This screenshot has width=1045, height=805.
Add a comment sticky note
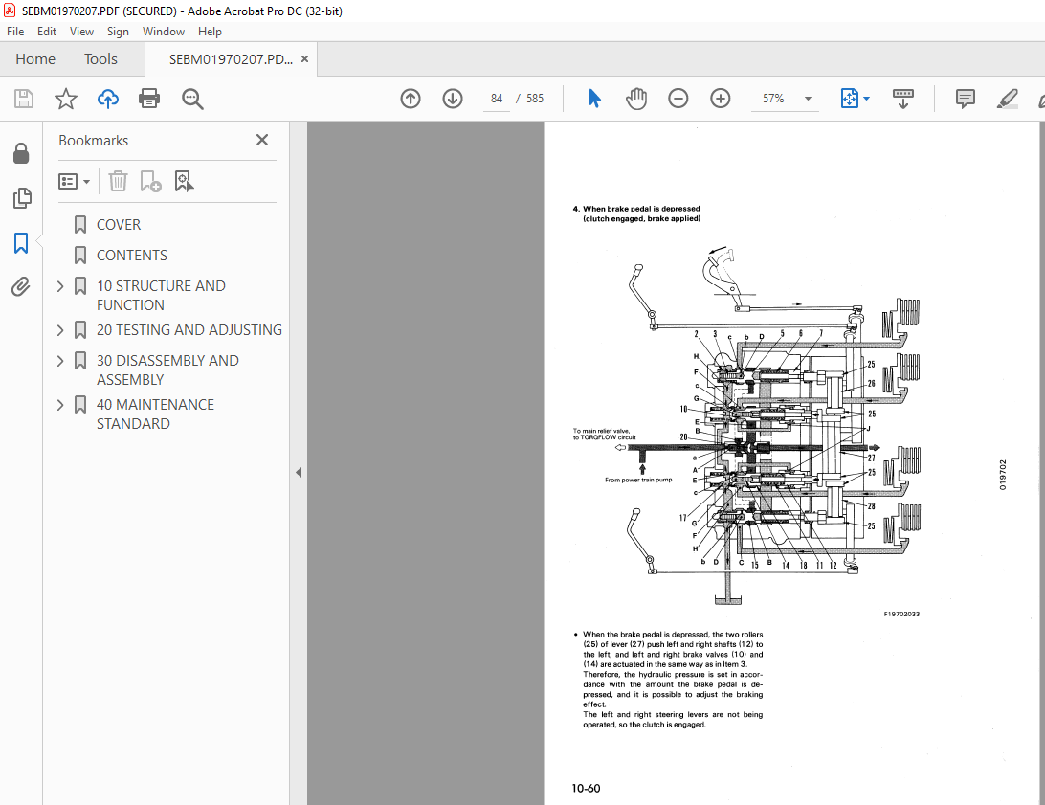(965, 99)
